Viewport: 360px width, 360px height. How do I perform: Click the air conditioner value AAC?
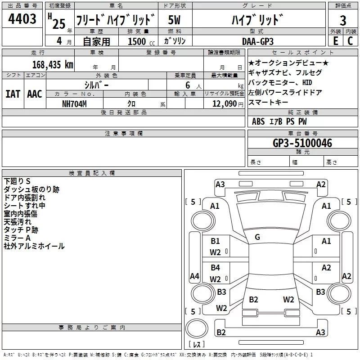35,94
